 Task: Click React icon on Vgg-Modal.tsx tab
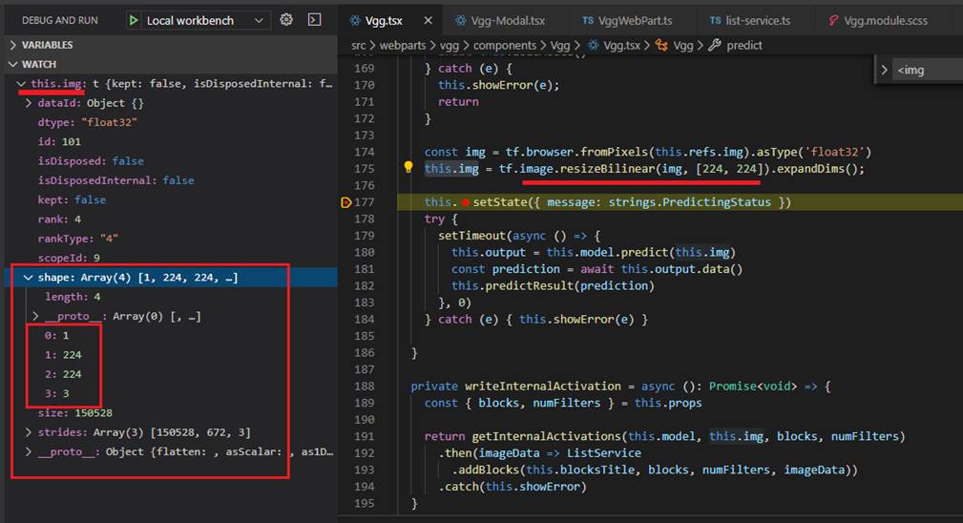pos(460,21)
